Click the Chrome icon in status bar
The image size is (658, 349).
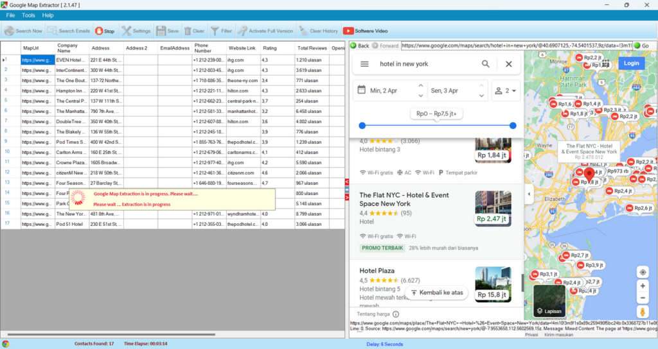pos(5,344)
